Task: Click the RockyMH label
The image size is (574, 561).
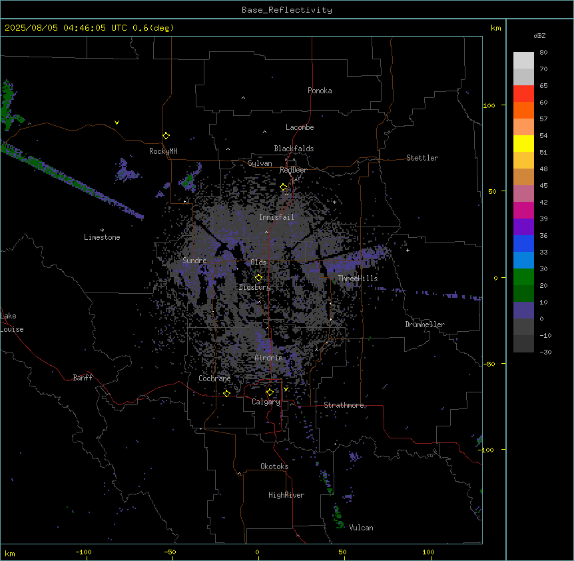Action: point(163,151)
